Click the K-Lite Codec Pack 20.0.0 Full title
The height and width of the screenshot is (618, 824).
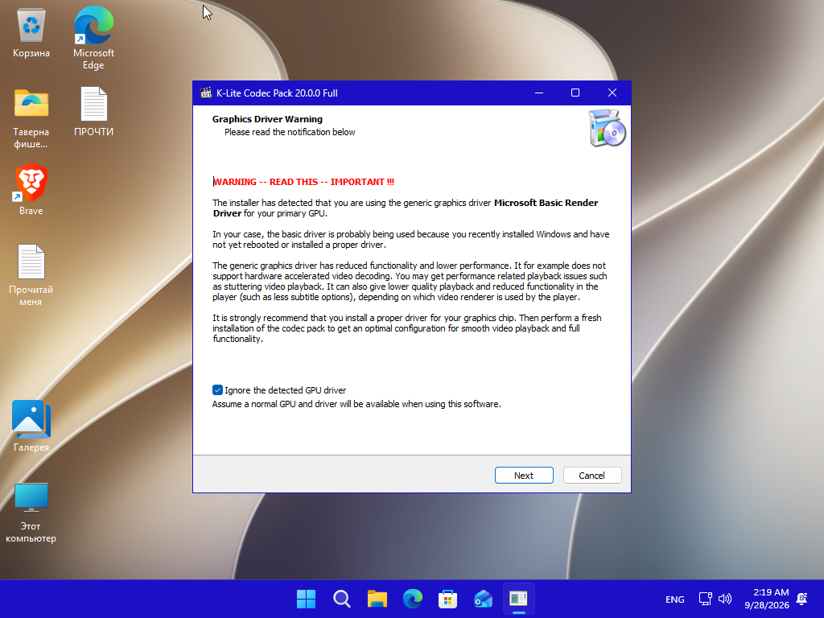click(x=277, y=93)
